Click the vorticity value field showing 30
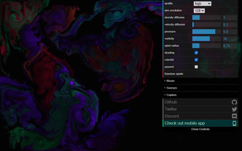The height and width of the screenshot is (151, 242). click(230, 39)
